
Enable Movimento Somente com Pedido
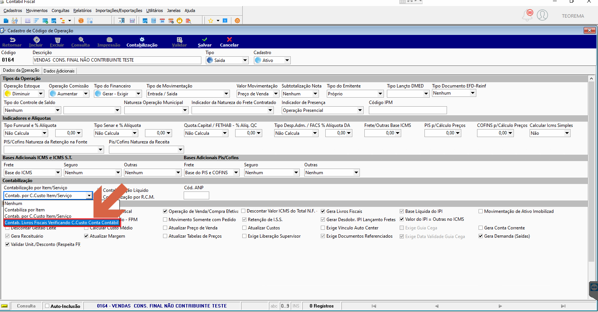tap(165, 220)
